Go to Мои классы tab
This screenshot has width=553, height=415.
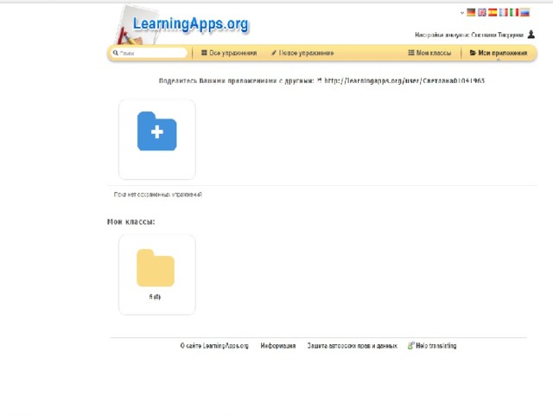[429, 53]
